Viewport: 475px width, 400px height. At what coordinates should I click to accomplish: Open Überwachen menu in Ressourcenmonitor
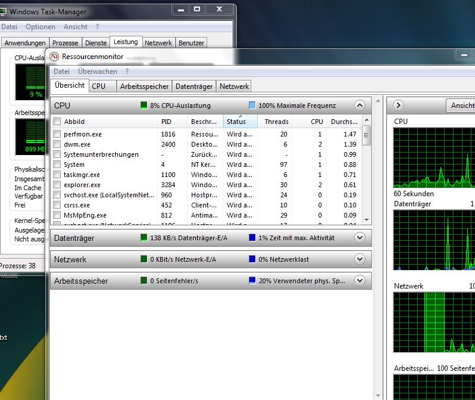pos(97,72)
